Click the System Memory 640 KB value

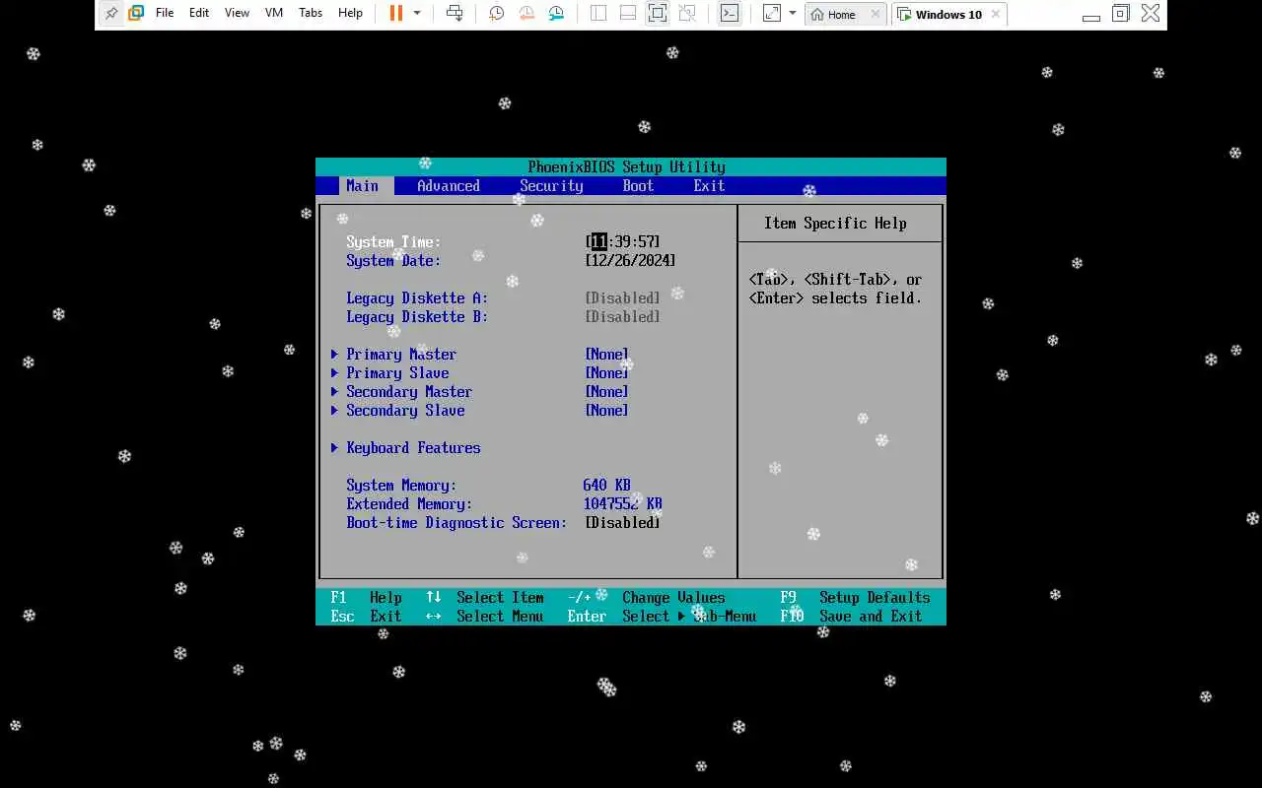[606, 485]
